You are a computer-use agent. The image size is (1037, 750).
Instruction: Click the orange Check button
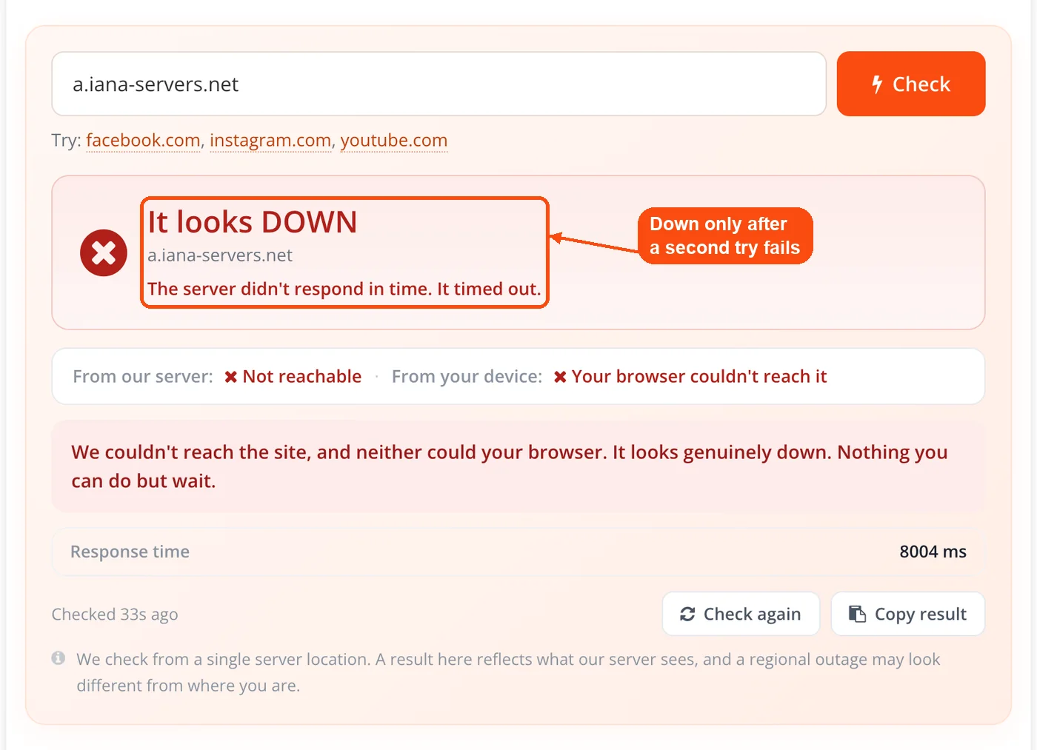pos(911,84)
